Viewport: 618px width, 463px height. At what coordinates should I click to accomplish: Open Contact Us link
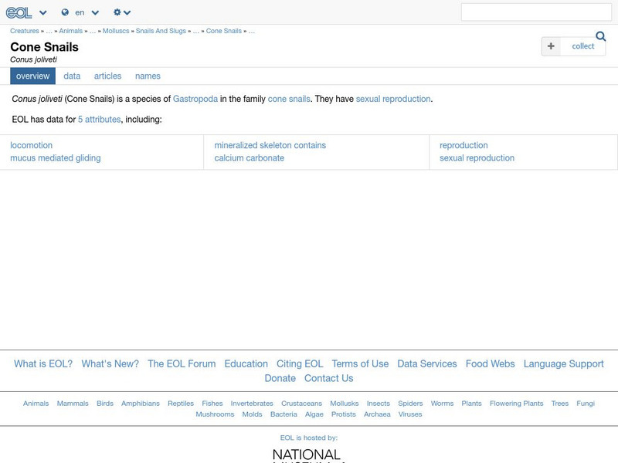point(329,378)
